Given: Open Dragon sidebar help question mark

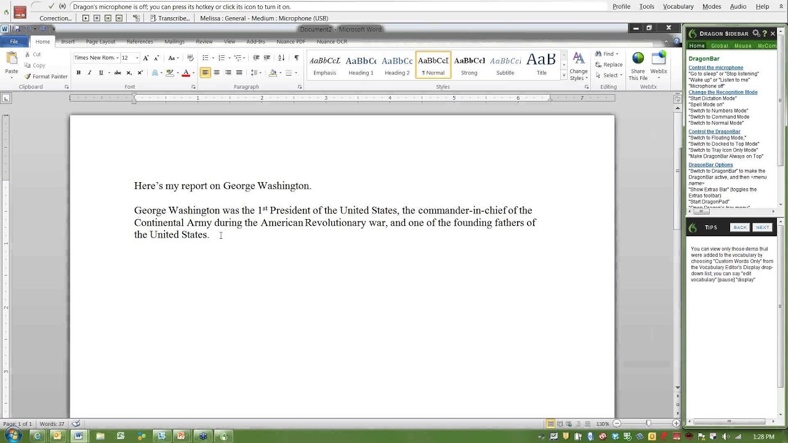Looking at the screenshot, I should (x=765, y=33).
